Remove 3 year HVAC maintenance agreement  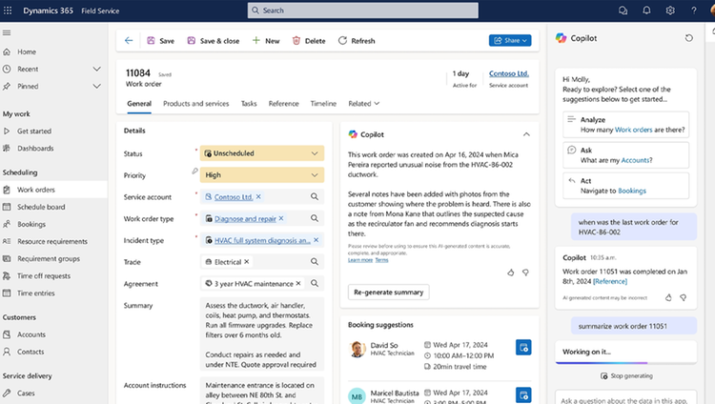tap(298, 283)
